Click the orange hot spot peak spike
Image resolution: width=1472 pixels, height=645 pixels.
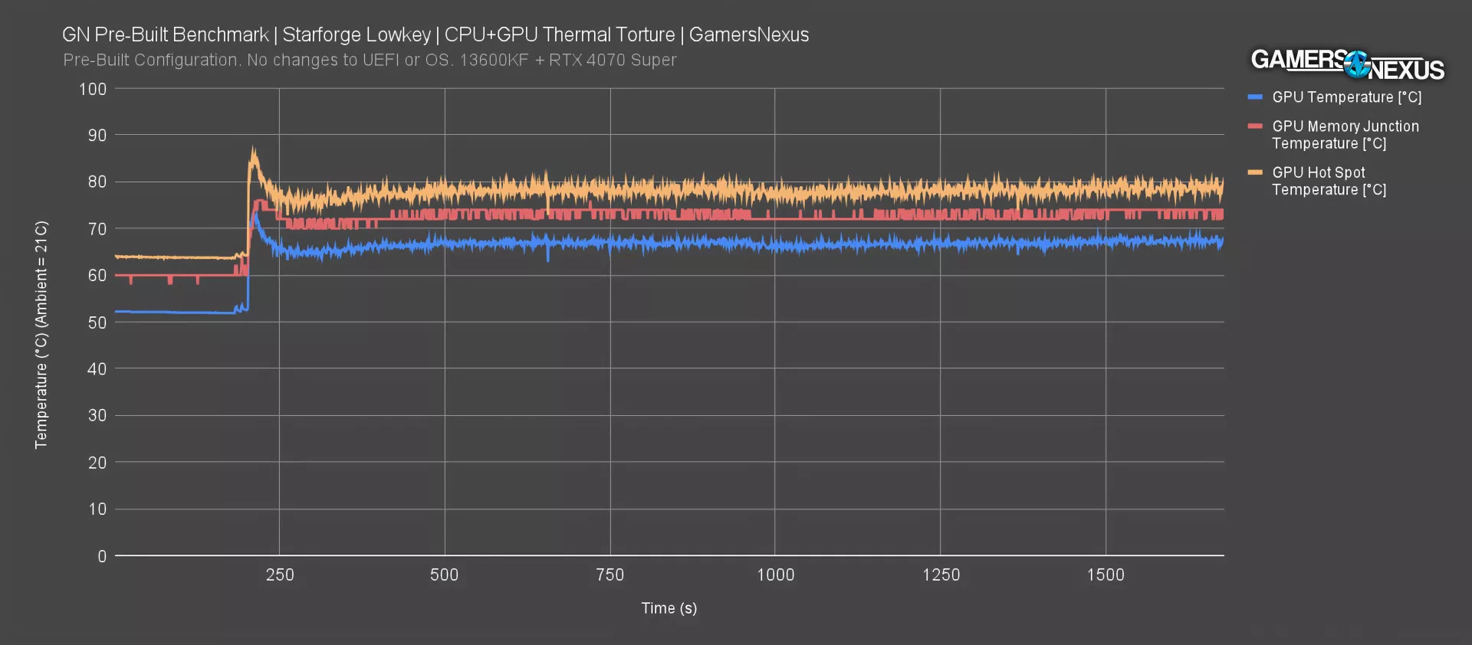point(253,153)
